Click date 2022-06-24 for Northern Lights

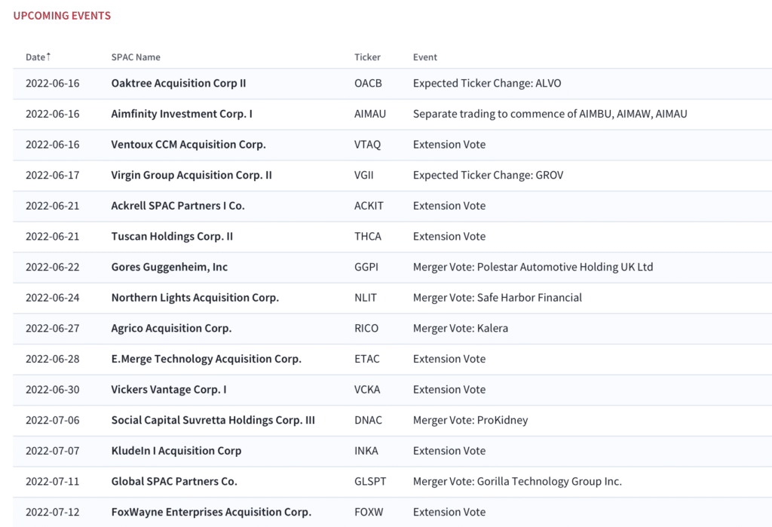[52, 298]
